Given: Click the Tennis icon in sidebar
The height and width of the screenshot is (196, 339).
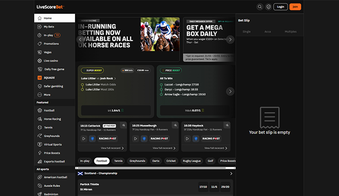Looking at the screenshot, I should pos(40,127).
